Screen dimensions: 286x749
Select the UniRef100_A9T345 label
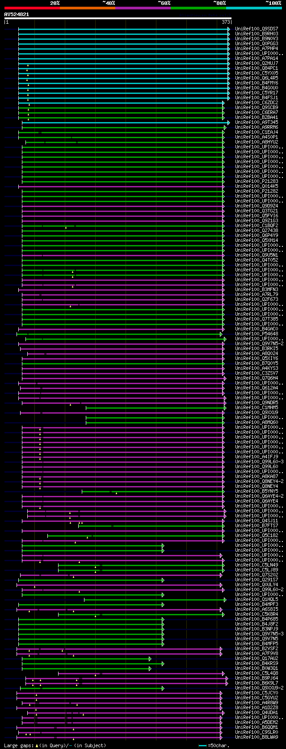pyautogui.click(x=257, y=123)
